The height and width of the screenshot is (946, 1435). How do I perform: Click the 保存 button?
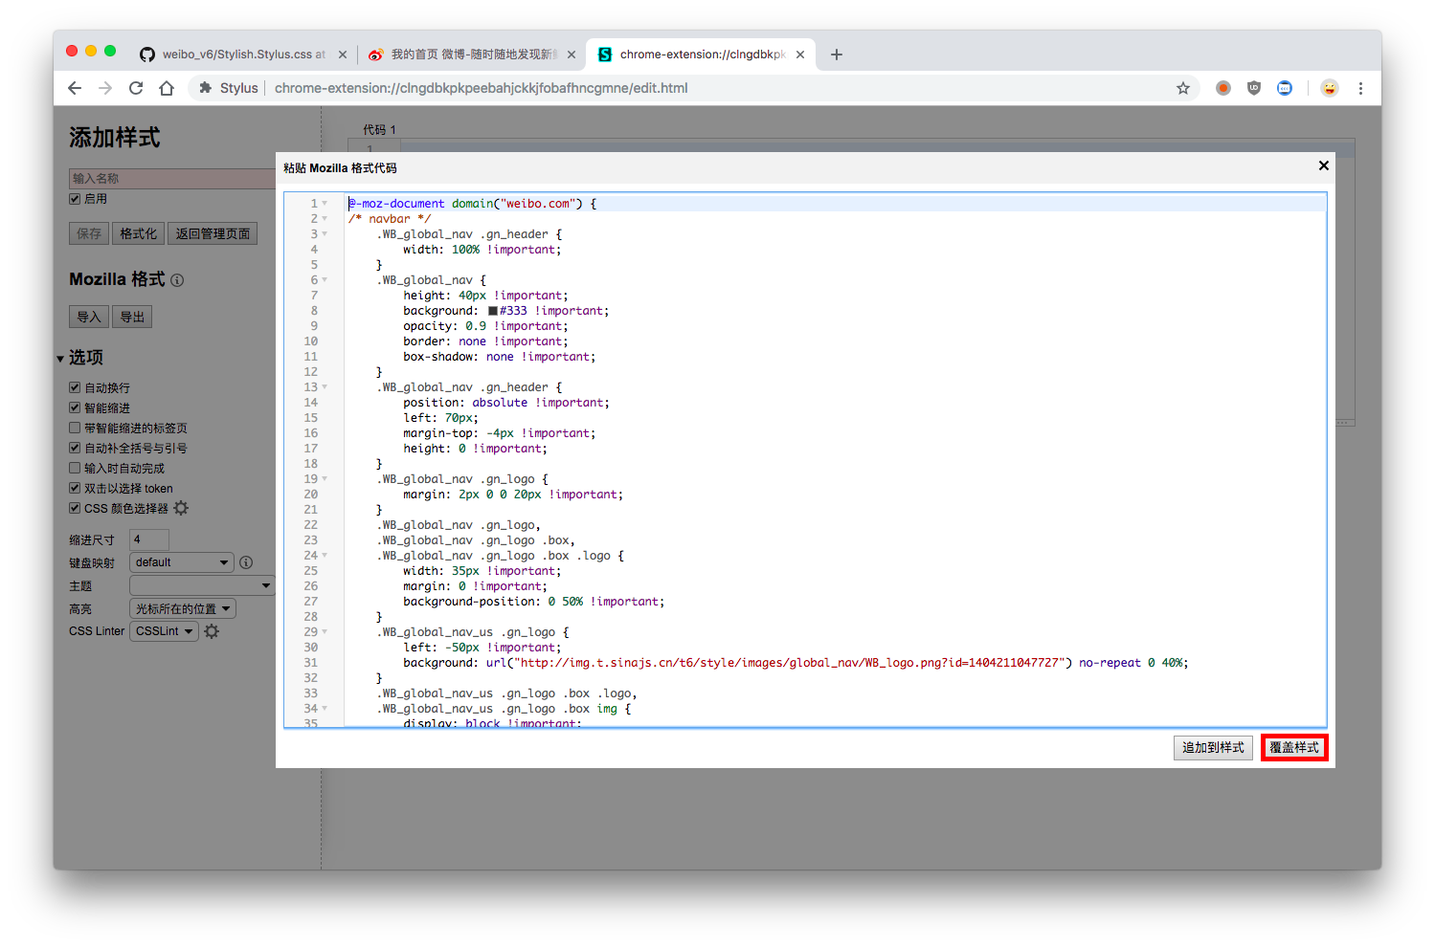(89, 233)
